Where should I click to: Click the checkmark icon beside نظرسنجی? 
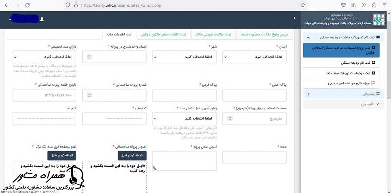(378, 104)
